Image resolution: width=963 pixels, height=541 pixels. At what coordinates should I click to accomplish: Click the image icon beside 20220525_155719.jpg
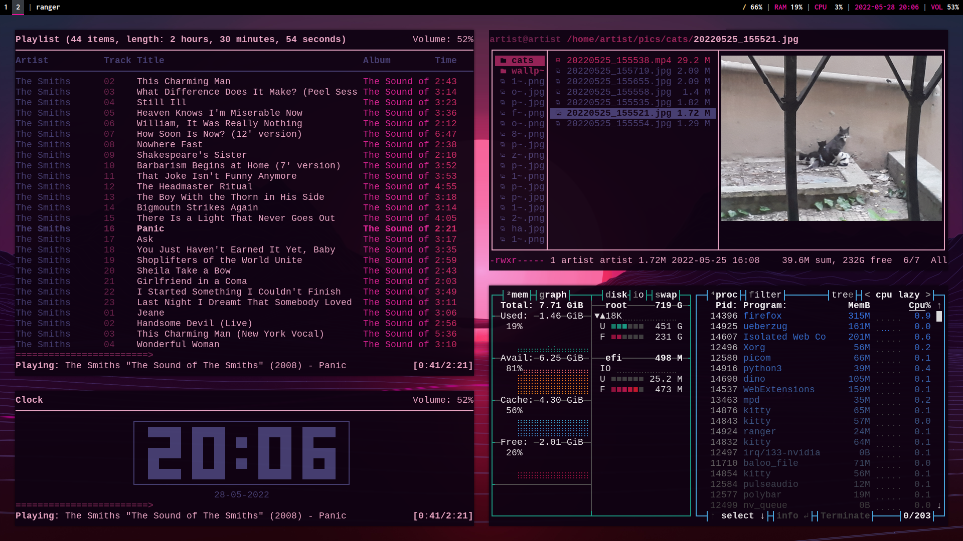tap(558, 71)
